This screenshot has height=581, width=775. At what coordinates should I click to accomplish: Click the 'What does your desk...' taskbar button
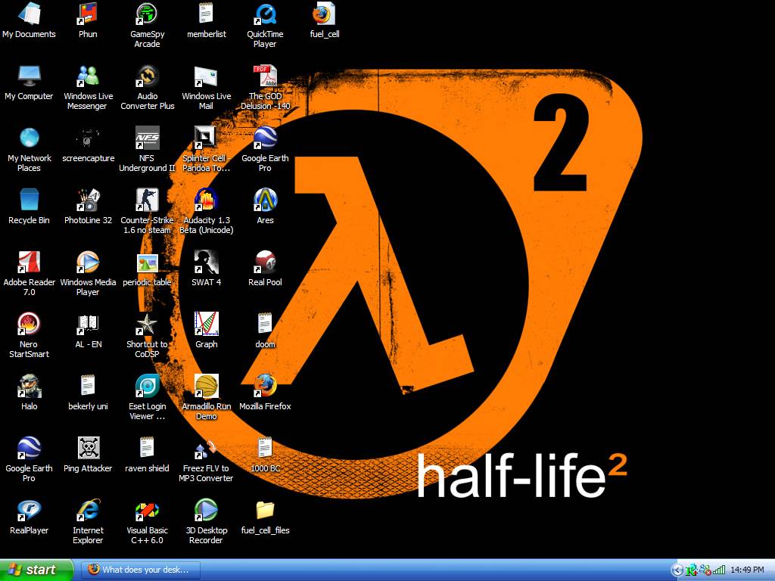coord(139,570)
